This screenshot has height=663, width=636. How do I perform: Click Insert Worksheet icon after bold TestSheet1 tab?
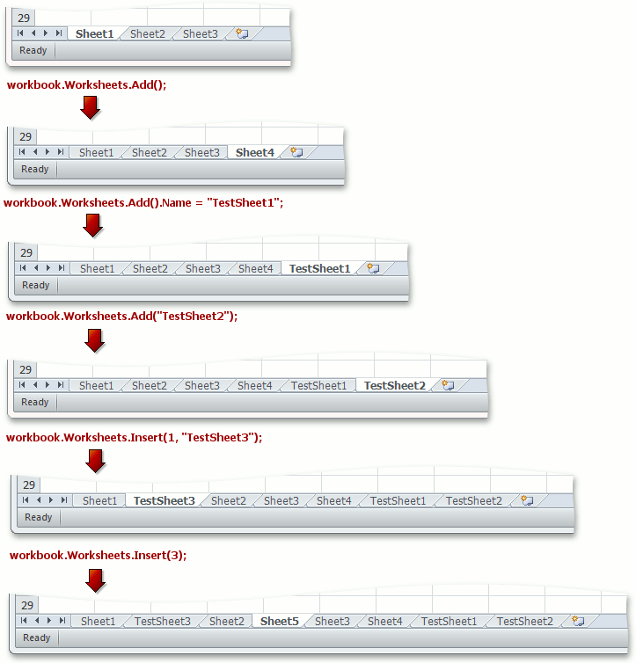click(x=373, y=268)
